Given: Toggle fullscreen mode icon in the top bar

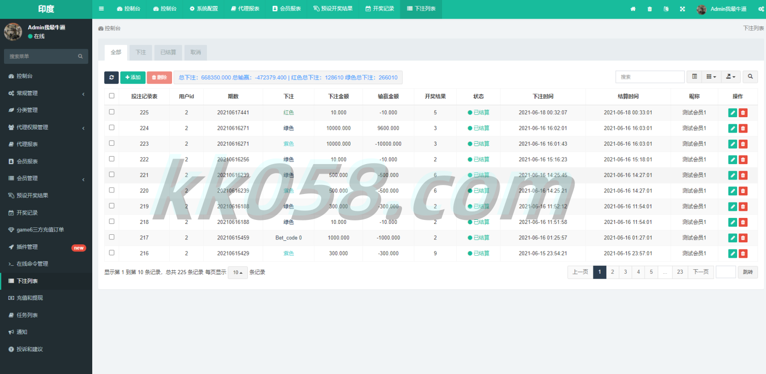Looking at the screenshot, I should (x=682, y=9).
